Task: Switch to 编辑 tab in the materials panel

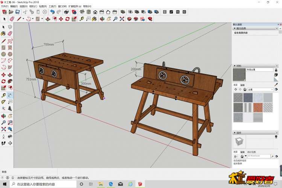Action: 243,85
